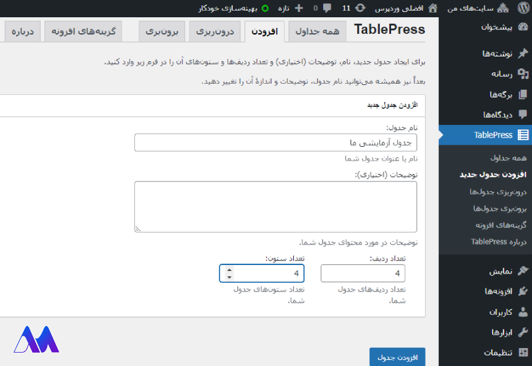Open the comments bubble icon in admin bar
532x366 pixels.
[x=327, y=8]
